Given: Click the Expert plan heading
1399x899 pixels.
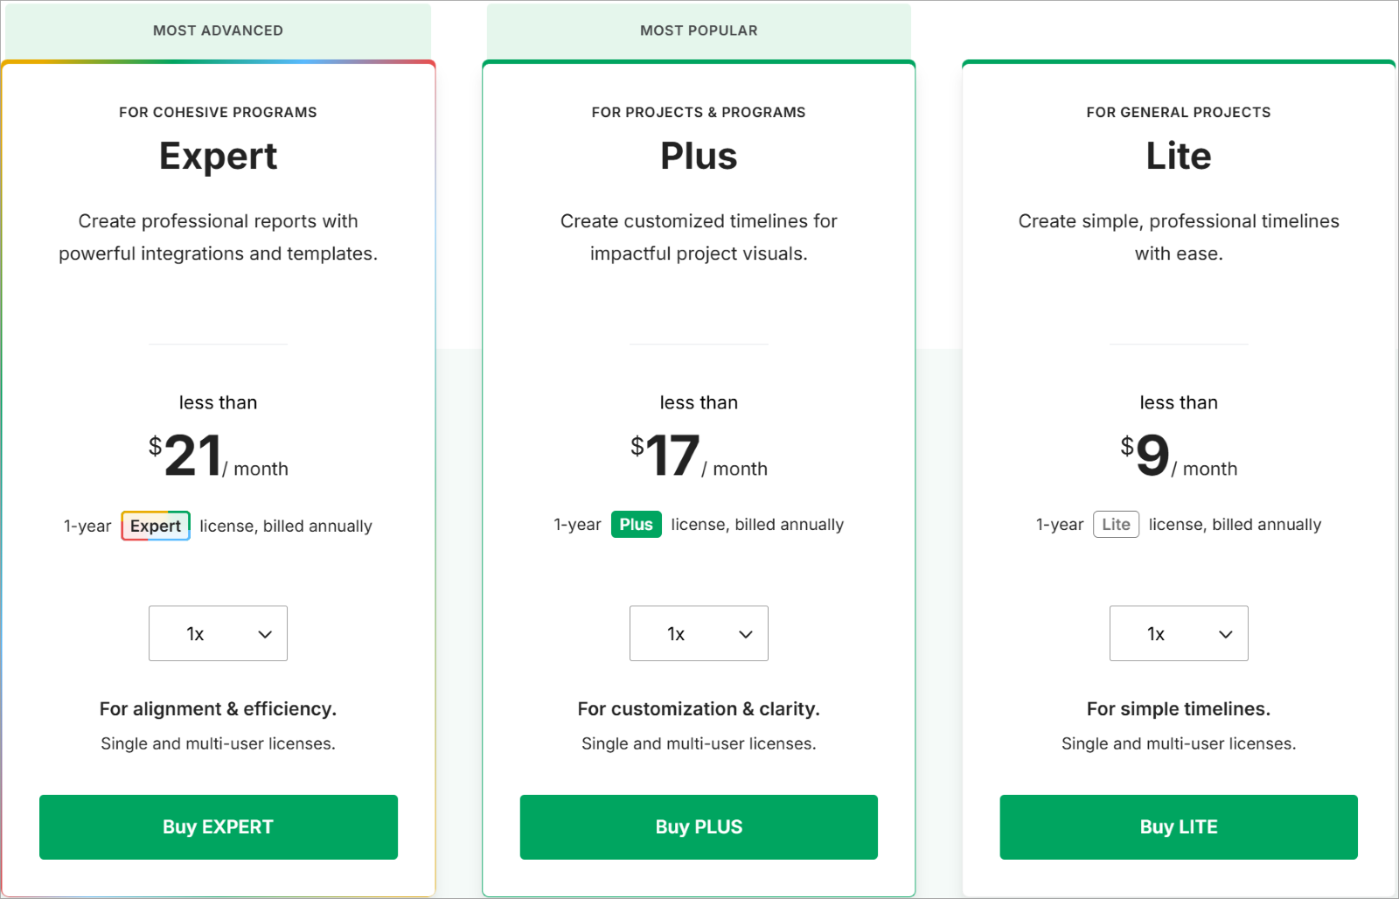Looking at the screenshot, I should [x=218, y=157].
